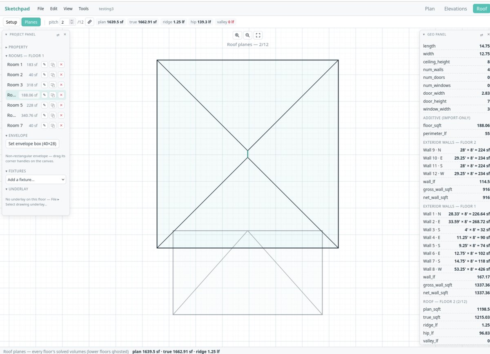
Task: Click the green ridge line on the roof
Action: [x=247, y=154]
